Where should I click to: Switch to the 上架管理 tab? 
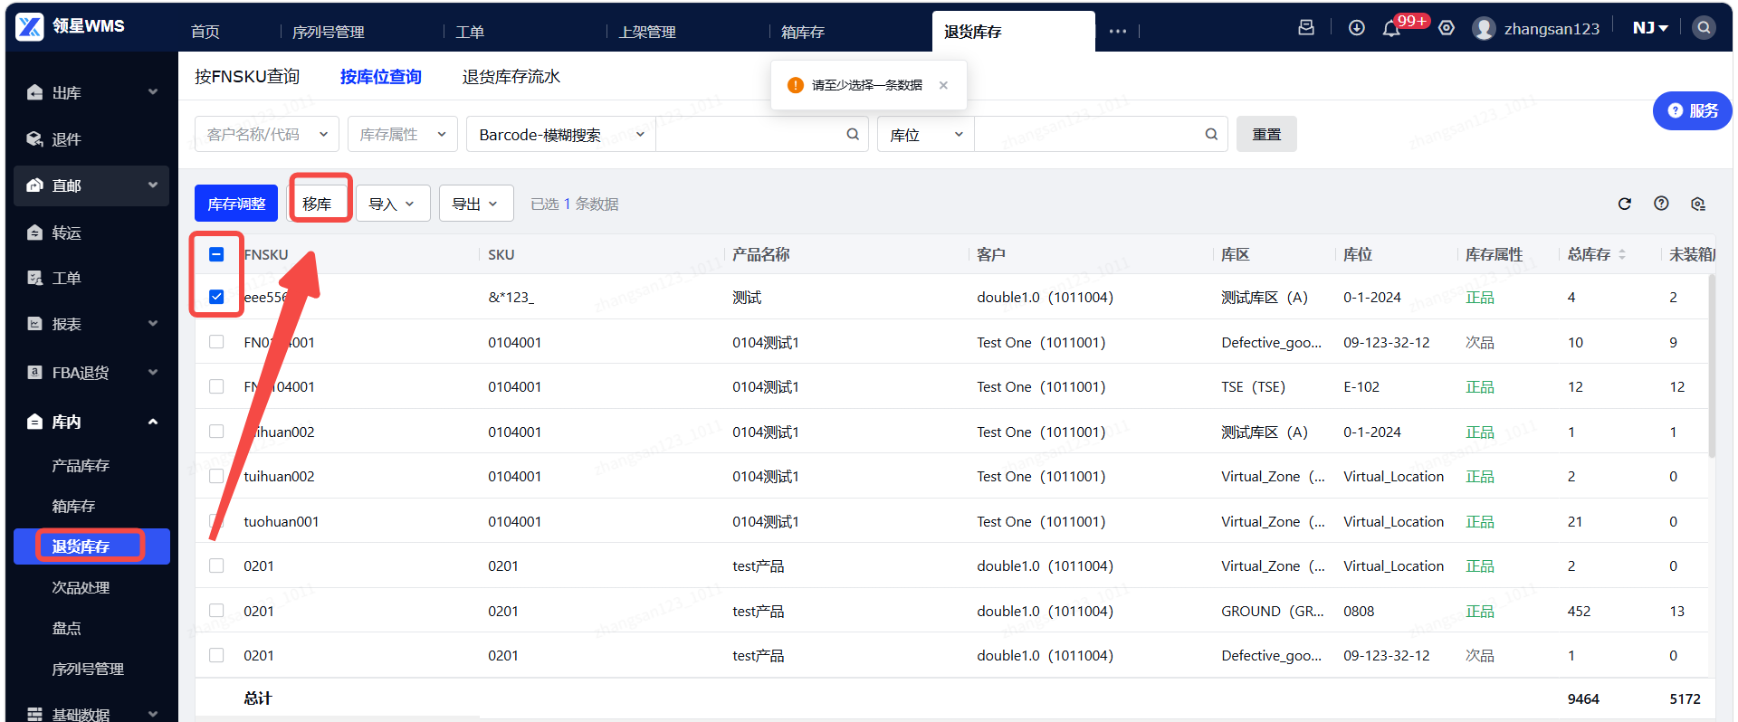coord(647,32)
